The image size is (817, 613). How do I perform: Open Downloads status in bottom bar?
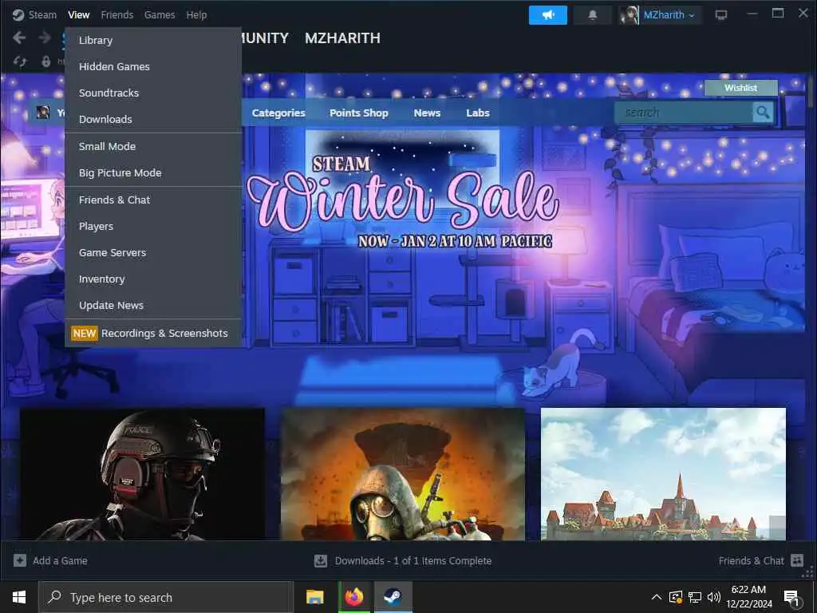[x=412, y=561]
